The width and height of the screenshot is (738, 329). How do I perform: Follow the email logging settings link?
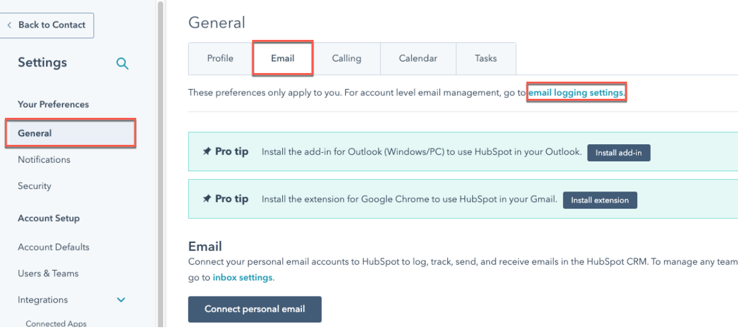point(576,93)
